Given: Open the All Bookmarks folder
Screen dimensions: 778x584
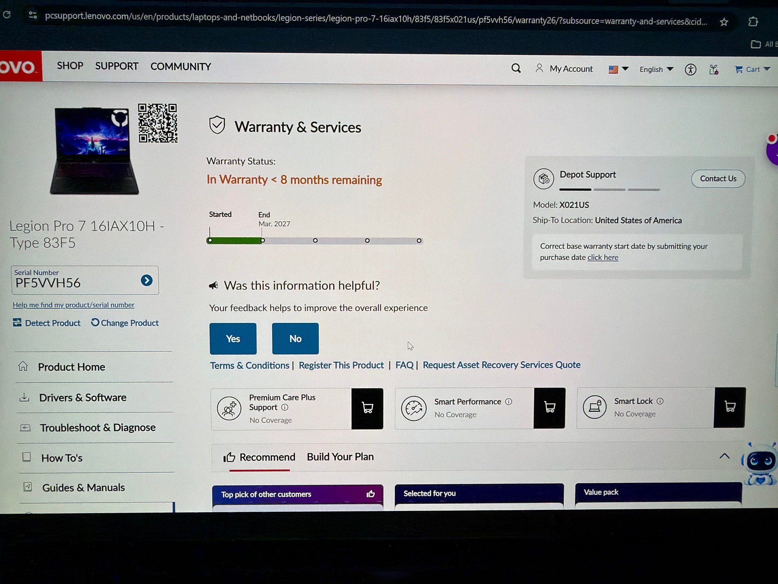Looking at the screenshot, I should 764,44.
